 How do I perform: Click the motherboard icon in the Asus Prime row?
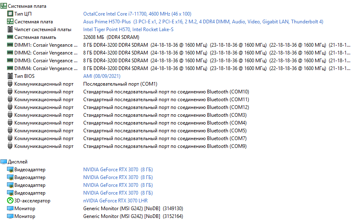(10, 22)
